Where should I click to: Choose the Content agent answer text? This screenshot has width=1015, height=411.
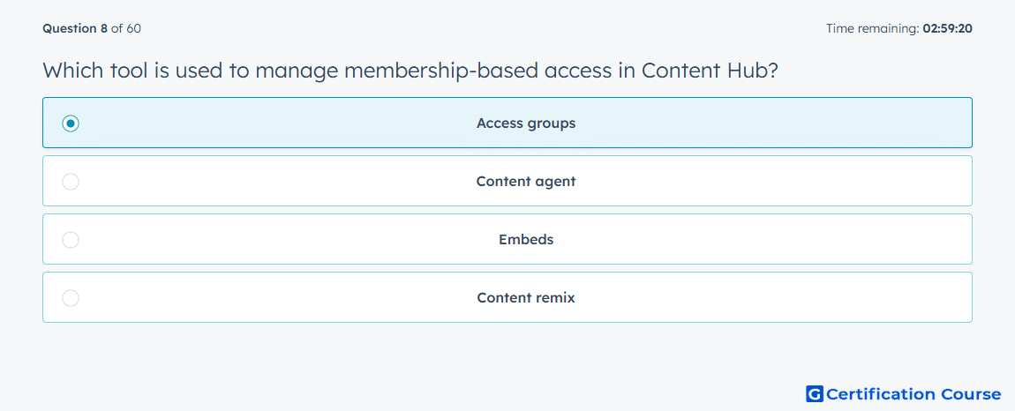526,181
